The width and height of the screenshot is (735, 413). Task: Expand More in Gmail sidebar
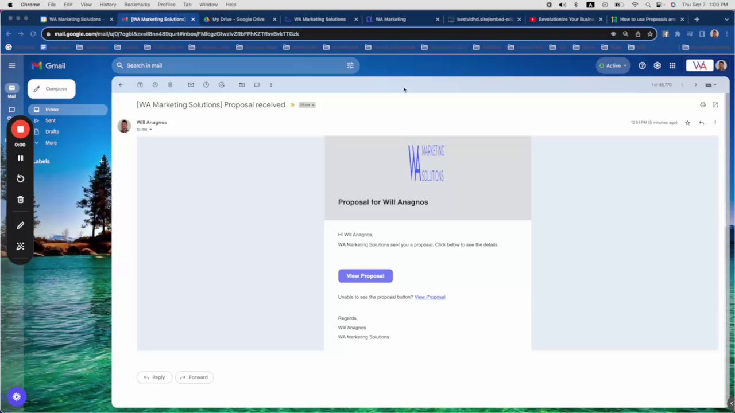(x=51, y=142)
